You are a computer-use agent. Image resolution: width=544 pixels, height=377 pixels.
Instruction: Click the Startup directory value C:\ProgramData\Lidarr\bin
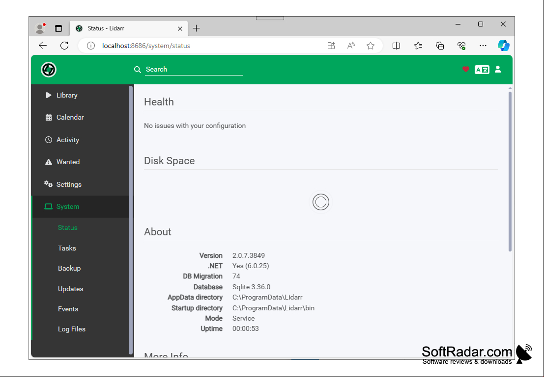pyautogui.click(x=273, y=308)
